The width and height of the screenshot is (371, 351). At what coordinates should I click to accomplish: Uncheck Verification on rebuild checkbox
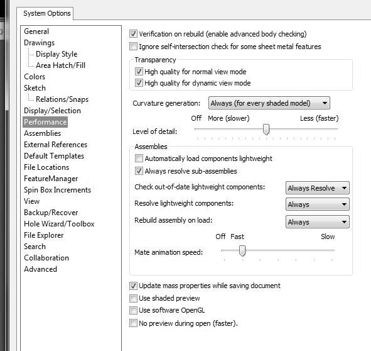click(133, 34)
